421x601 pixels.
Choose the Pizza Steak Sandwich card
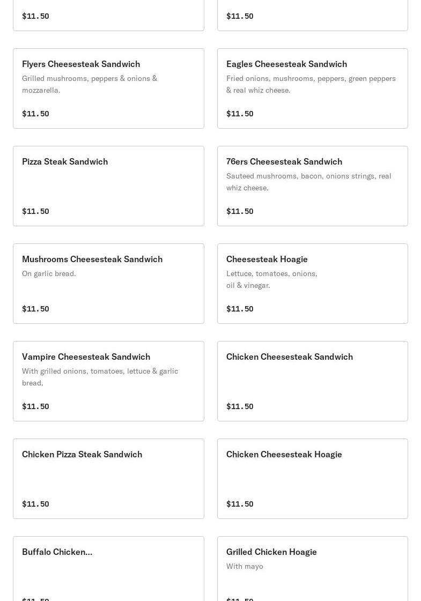tap(108, 186)
